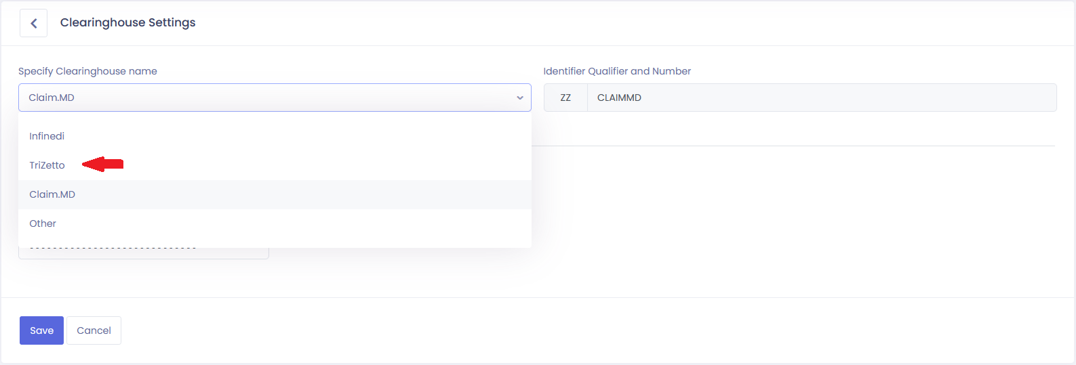Select Infinedi from the clearinghouse list
1076x365 pixels.
275,136
